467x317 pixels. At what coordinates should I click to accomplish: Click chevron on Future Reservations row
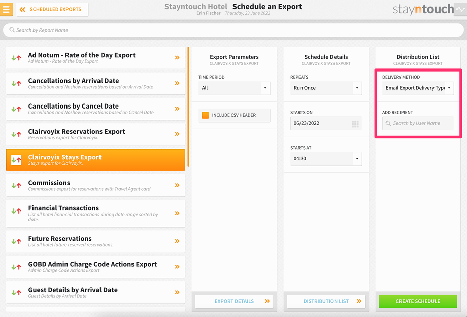click(177, 241)
